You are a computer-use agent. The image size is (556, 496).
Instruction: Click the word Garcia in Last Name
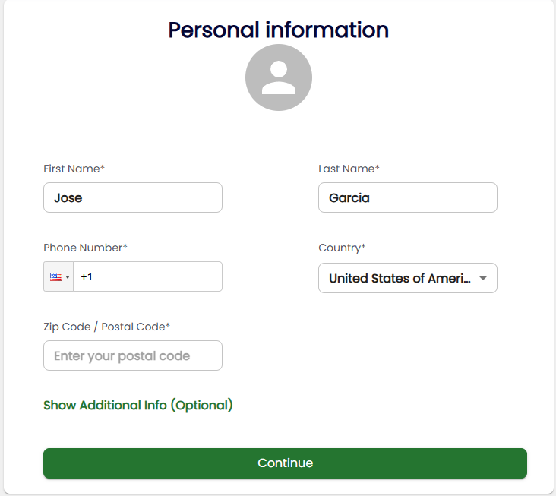click(349, 198)
